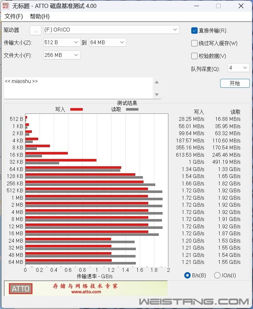
Task: Open the 64 MB maximum transfer size dropdown
Action: pyautogui.click(x=122, y=42)
